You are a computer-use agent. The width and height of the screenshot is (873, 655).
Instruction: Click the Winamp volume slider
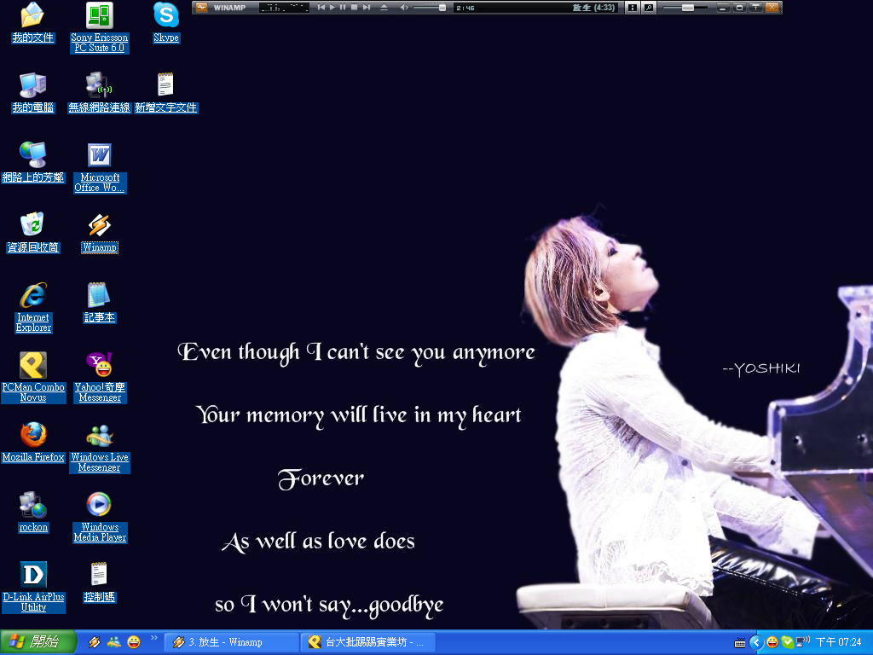pyautogui.click(x=430, y=7)
